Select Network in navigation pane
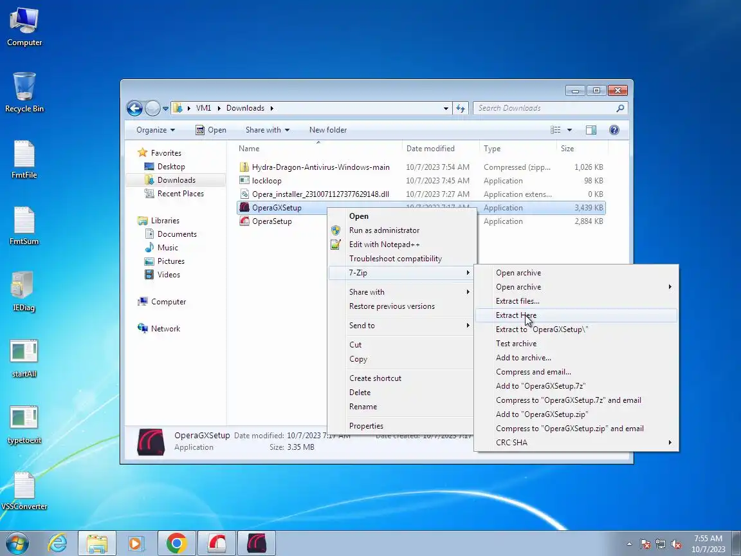The width and height of the screenshot is (741, 556). pos(160,329)
